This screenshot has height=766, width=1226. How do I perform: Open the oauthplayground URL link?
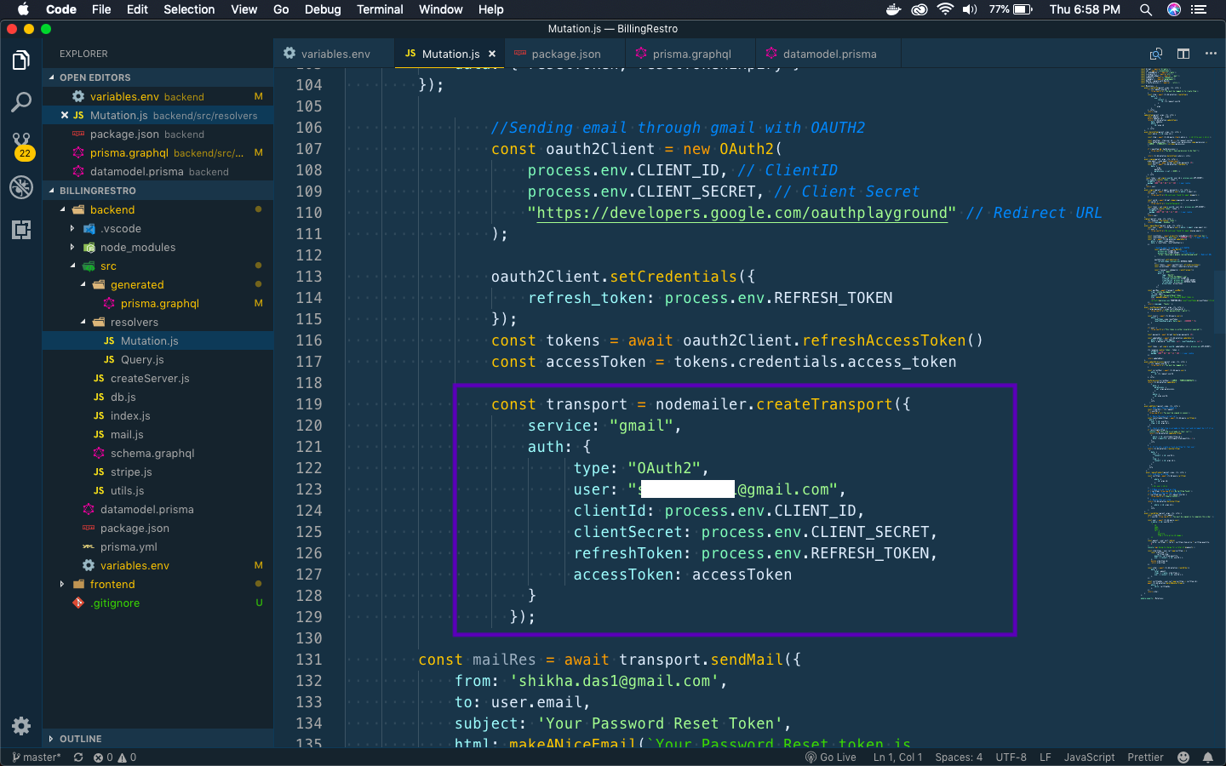[x=742, y=213]
